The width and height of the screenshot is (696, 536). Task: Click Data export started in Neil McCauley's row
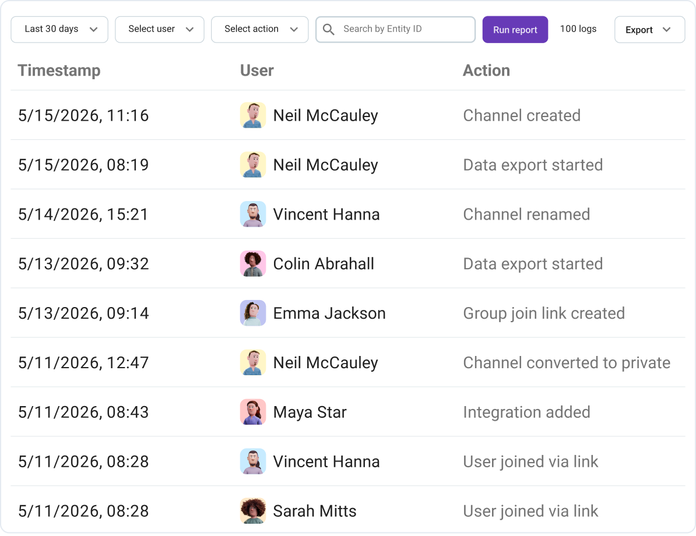click(533, 165)
